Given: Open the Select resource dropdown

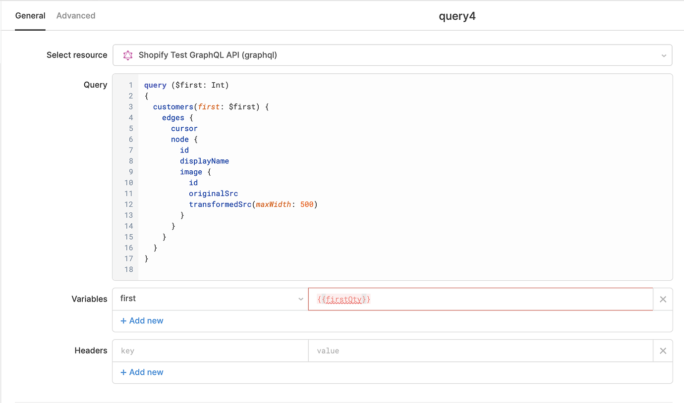Looking at the screenshot, I should [x=392, y=55].
